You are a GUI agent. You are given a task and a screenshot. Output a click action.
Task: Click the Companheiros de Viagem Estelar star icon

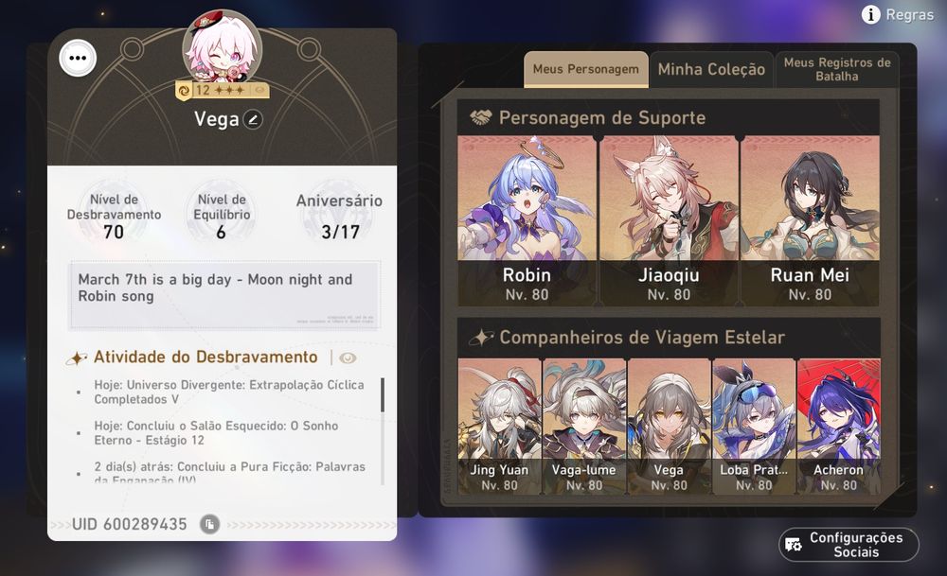tap(481, 337)
